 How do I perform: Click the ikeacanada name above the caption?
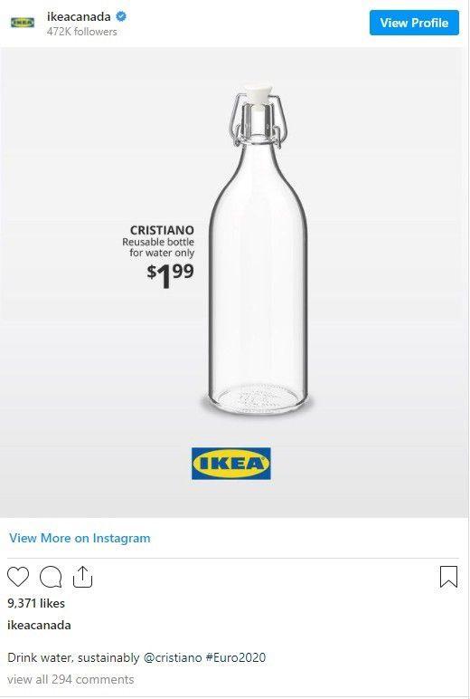(39, 625)
